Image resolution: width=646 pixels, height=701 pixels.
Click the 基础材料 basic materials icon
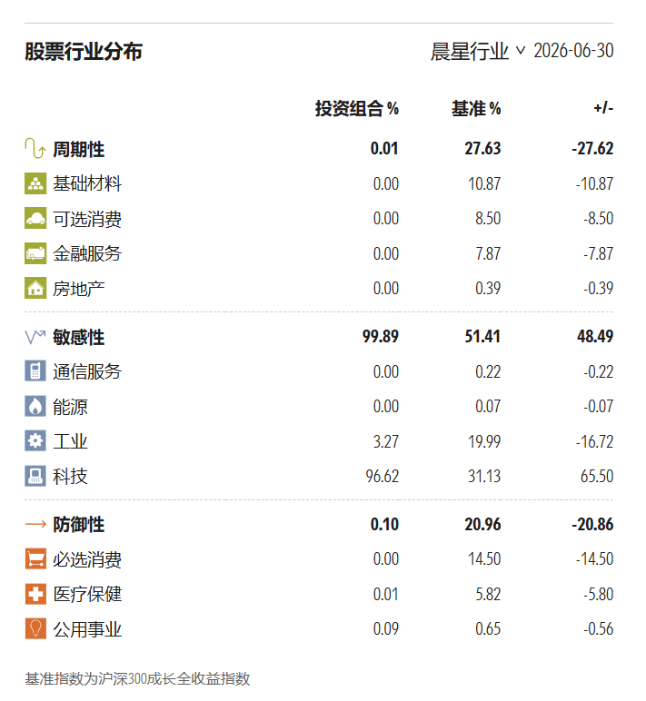pyautogui.click(x=35, y=183)
